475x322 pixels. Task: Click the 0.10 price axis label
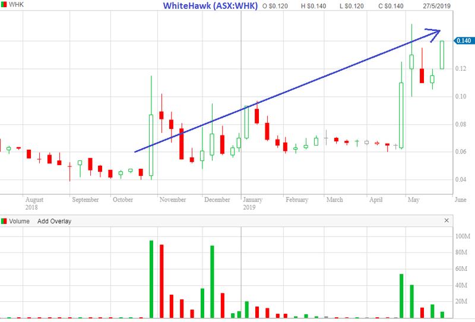point(461,96)
